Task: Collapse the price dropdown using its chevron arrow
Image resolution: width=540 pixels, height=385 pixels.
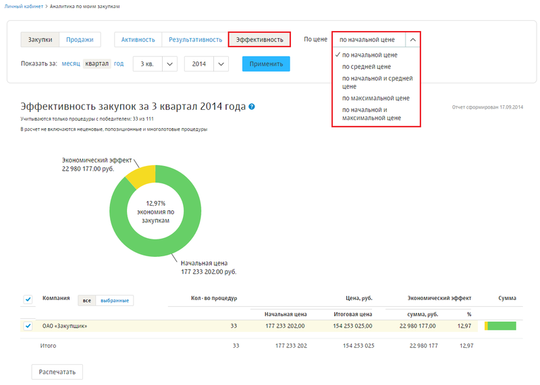Action: coord(413,40)
